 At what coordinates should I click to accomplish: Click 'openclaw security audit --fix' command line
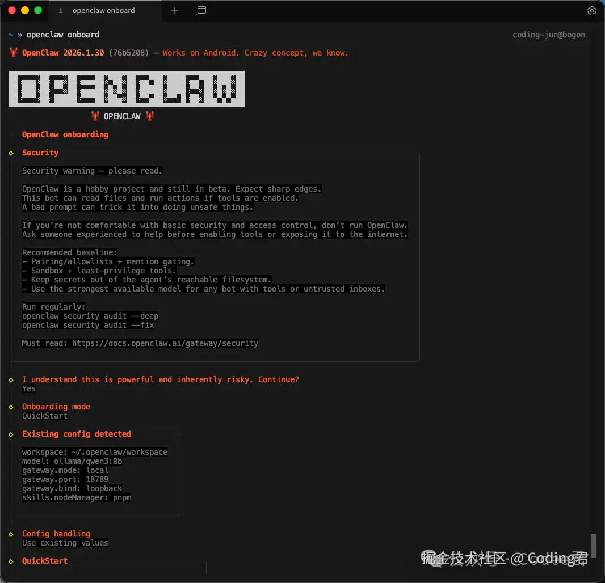[x=88, y=326]
